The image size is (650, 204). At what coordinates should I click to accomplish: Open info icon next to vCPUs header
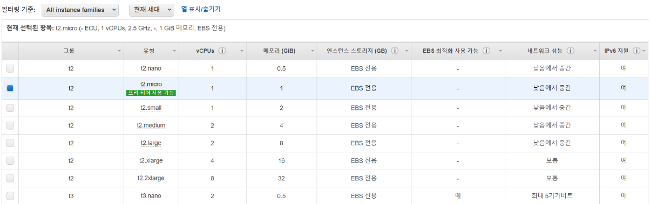[222, 51]
